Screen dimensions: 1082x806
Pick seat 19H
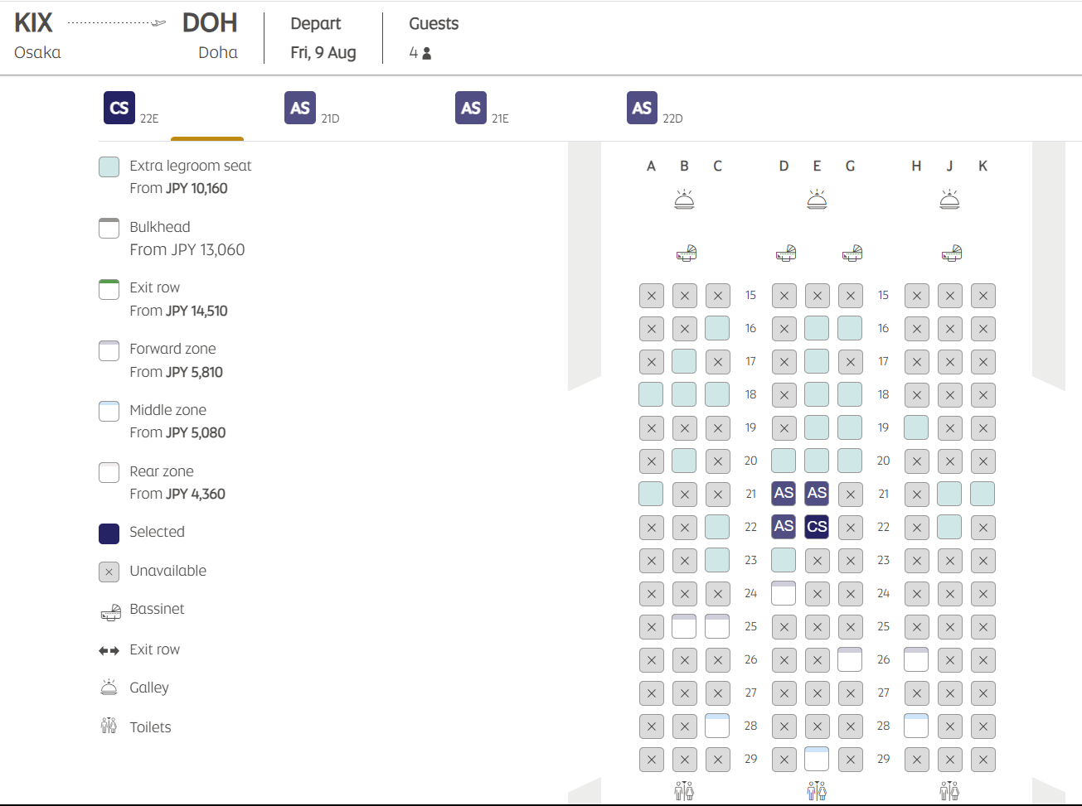[916, 427]
